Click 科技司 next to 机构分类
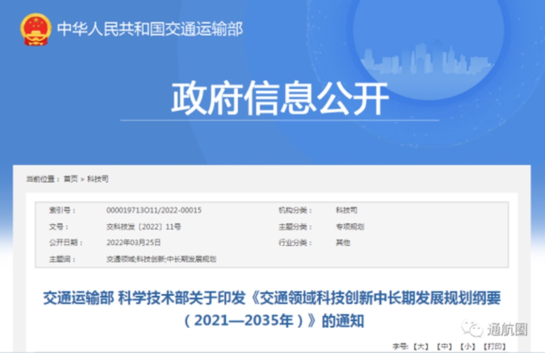 [x=346, y=210]
